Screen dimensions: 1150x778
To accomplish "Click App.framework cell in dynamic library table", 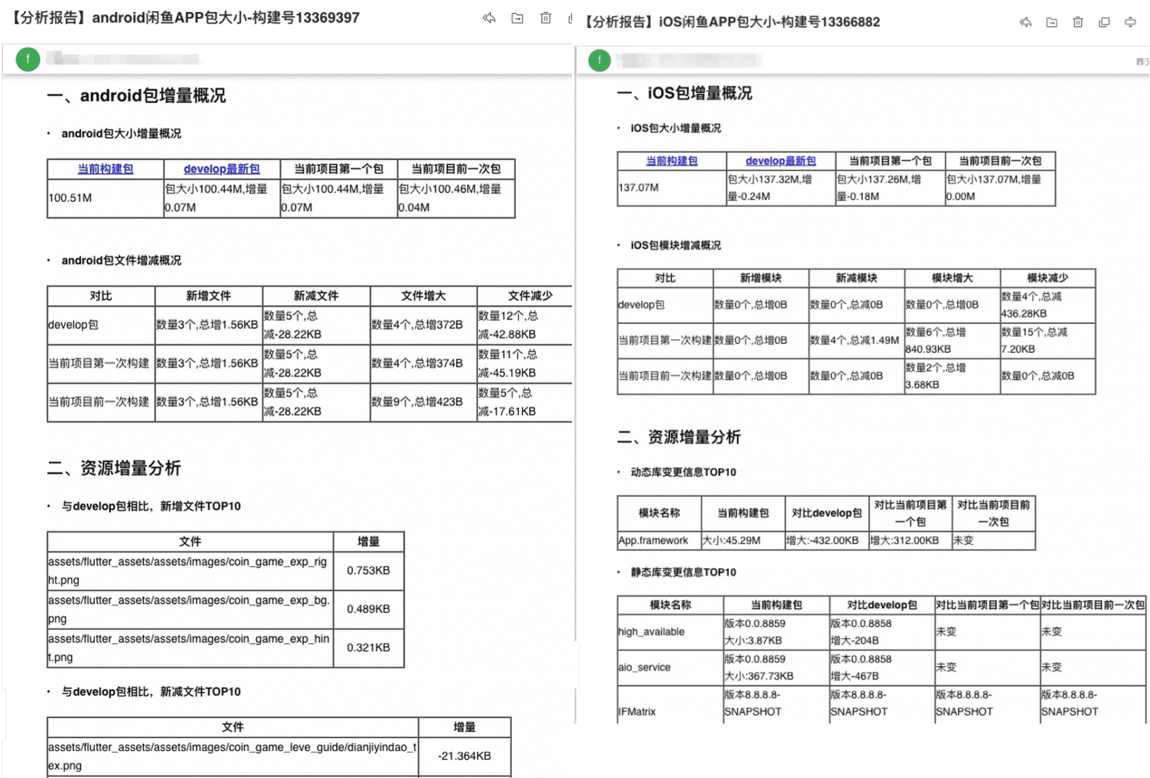I will coord(653,540).
